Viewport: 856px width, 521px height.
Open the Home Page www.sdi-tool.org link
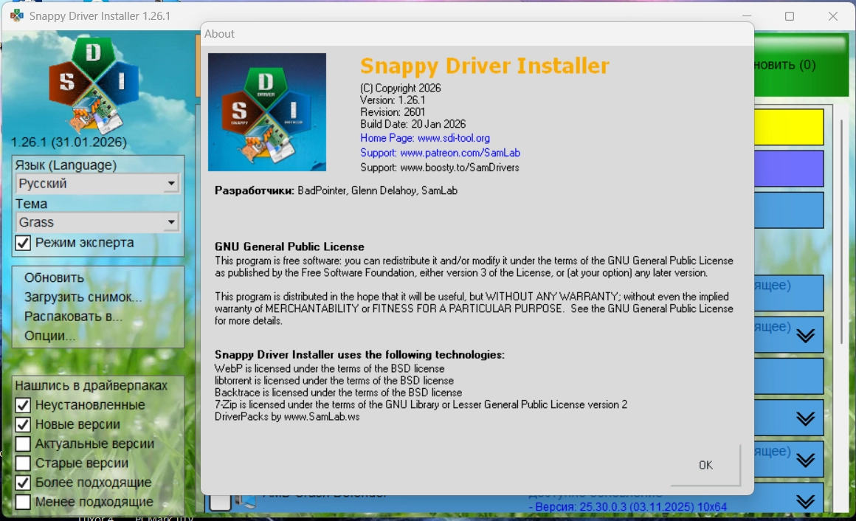425,138
